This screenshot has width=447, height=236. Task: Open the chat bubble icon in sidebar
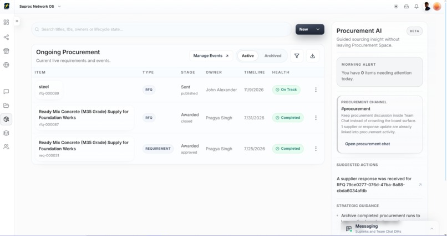pos(6,91)
